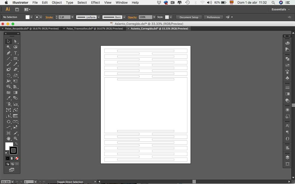The width and height of the screenshot is (295, 184).
Task: Select the Hand tool
Action: pos(8,138)
